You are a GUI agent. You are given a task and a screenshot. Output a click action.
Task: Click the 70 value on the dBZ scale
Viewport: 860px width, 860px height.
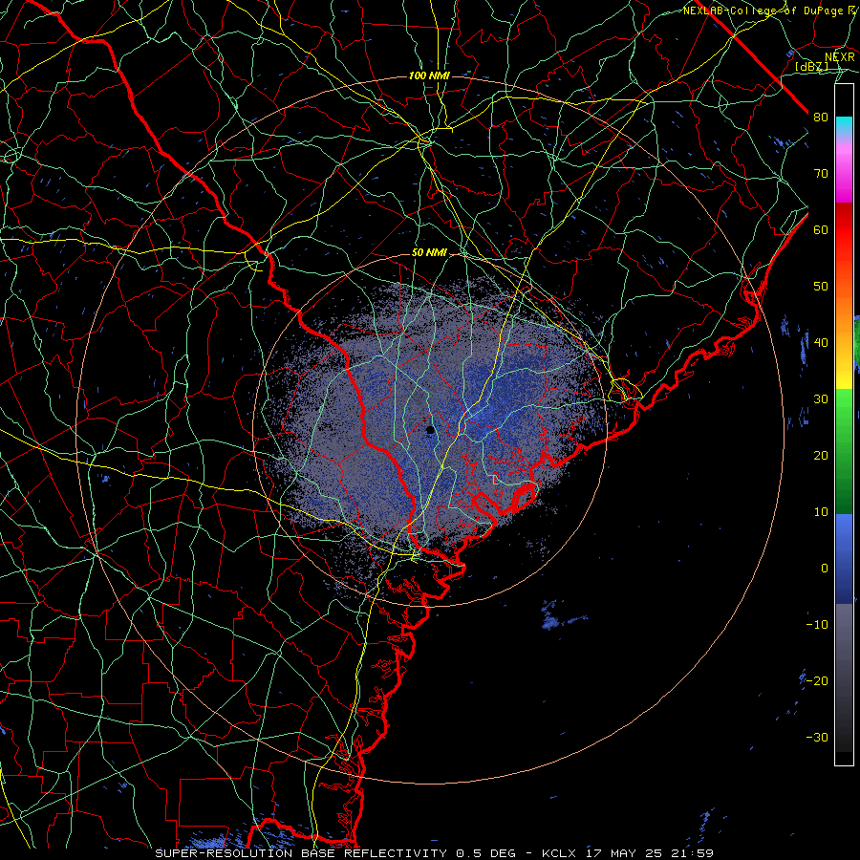pos(821,174)
